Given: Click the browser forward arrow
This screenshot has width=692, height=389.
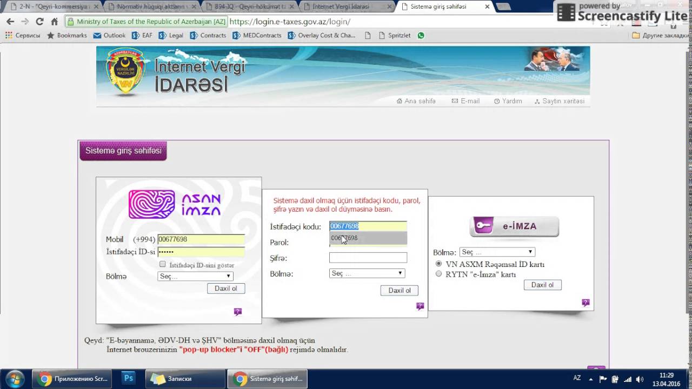Looking at the screenshot, I should (x=25, y=22).
